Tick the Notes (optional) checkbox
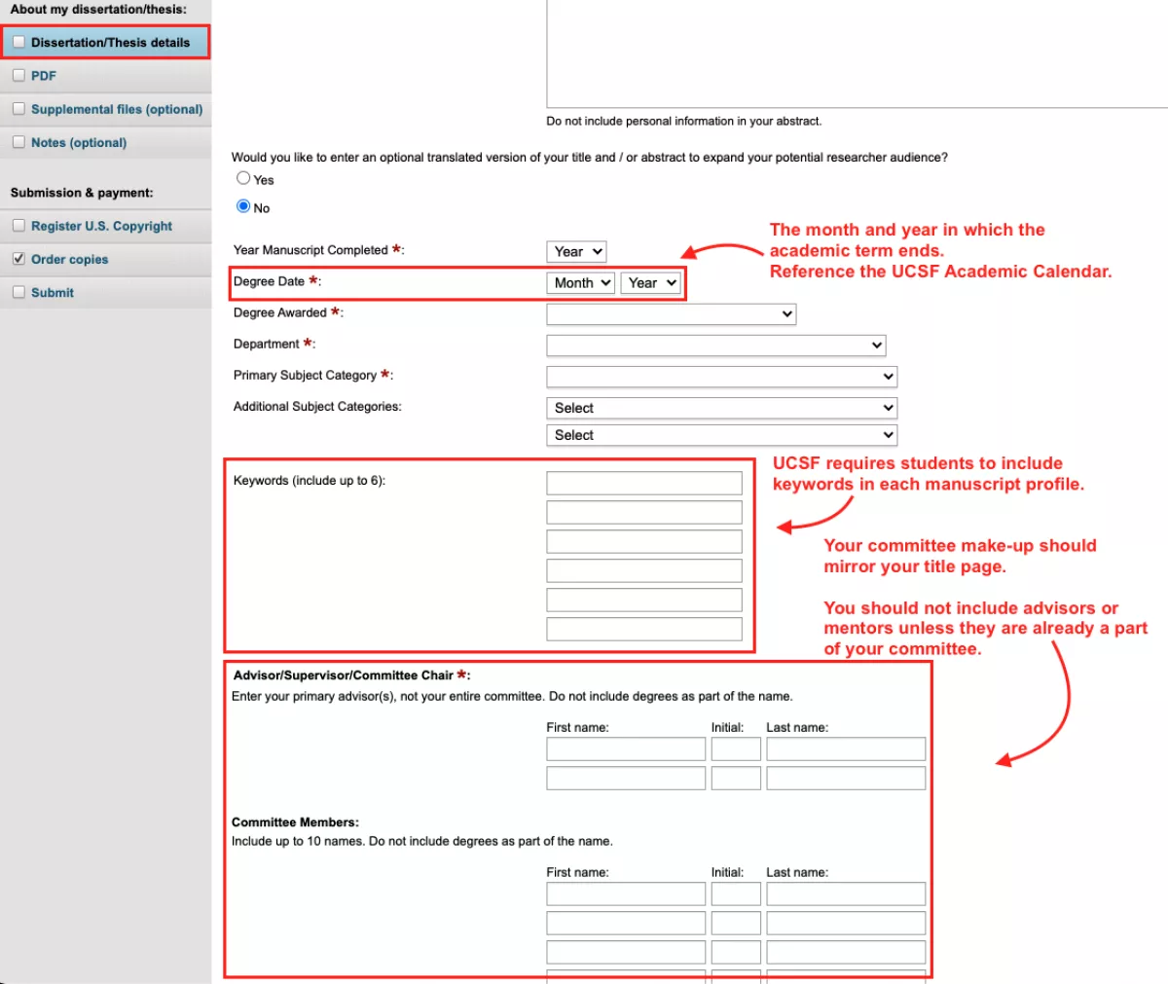This screenshot has height=984, width=1168. point(18,141)
